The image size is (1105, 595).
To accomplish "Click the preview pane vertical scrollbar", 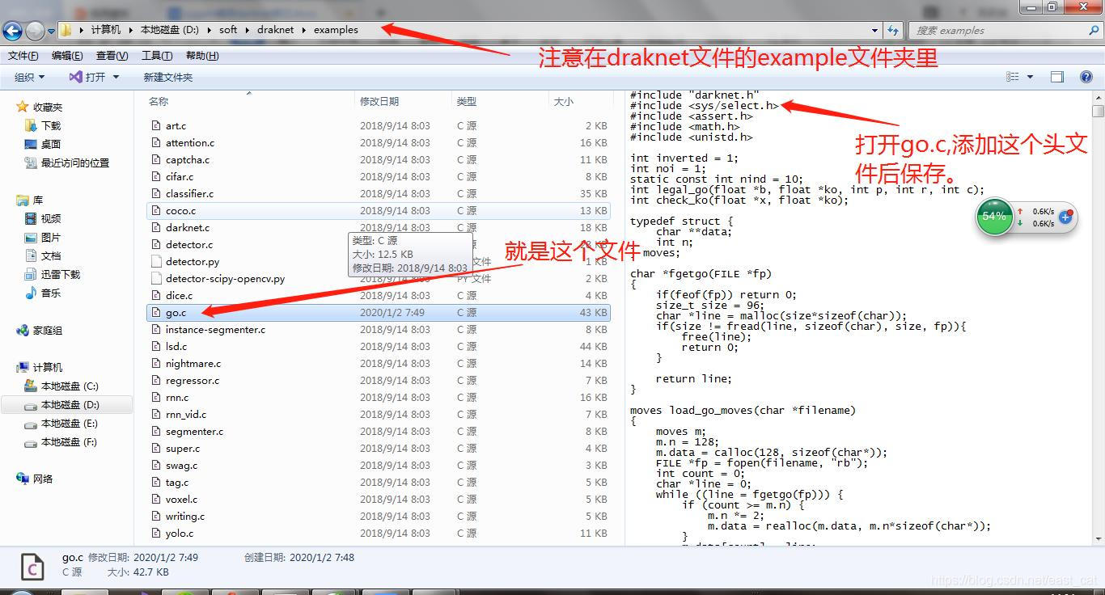I will [1098, 318].
